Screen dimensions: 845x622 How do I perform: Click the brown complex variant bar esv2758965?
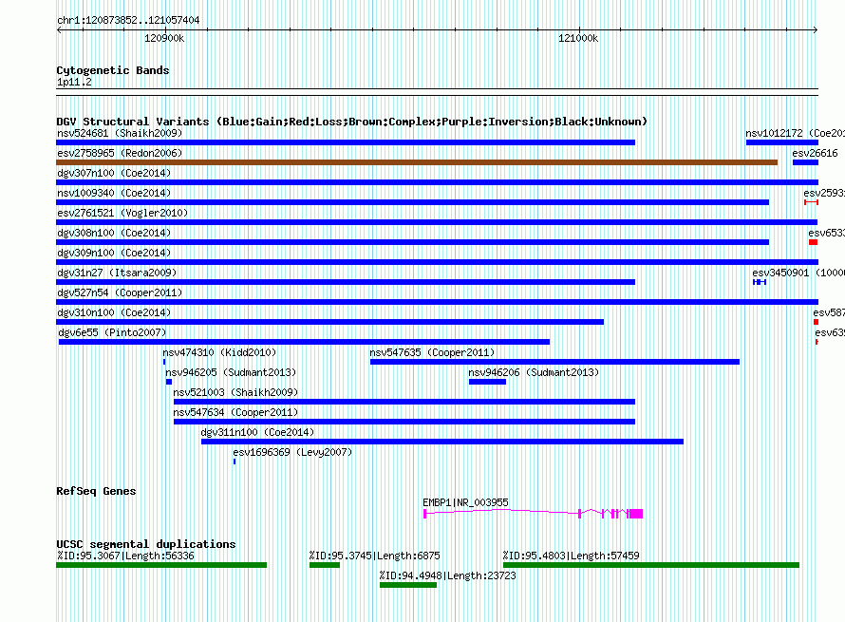(x=417, y=162)
